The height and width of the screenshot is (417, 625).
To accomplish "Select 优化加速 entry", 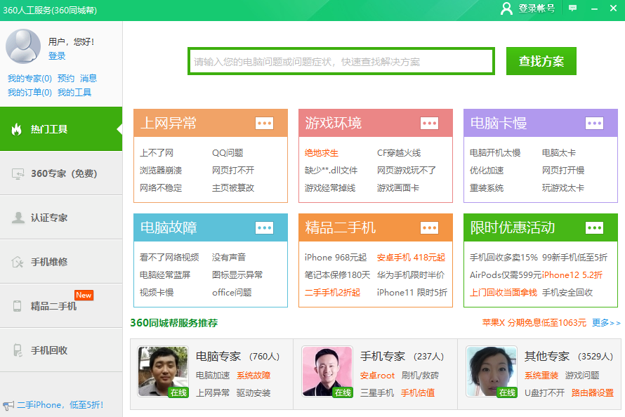I will (x=487, y=171).
